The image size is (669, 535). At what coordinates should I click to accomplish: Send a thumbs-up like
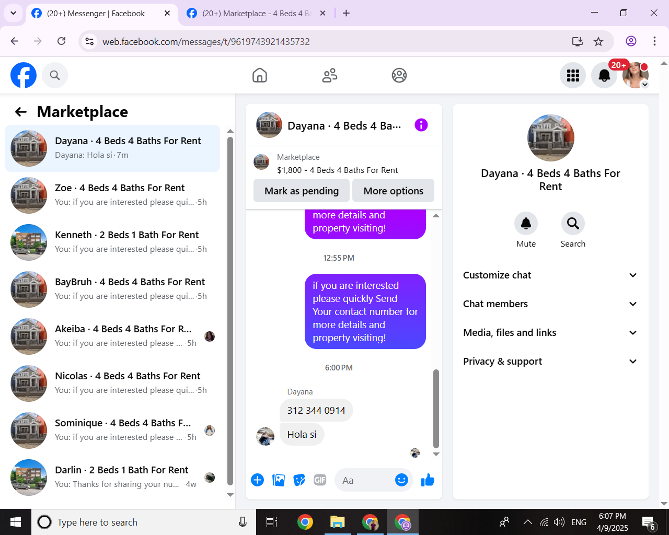(428, 480)
